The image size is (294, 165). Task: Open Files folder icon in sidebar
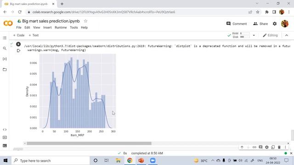[x=5, y=70]
